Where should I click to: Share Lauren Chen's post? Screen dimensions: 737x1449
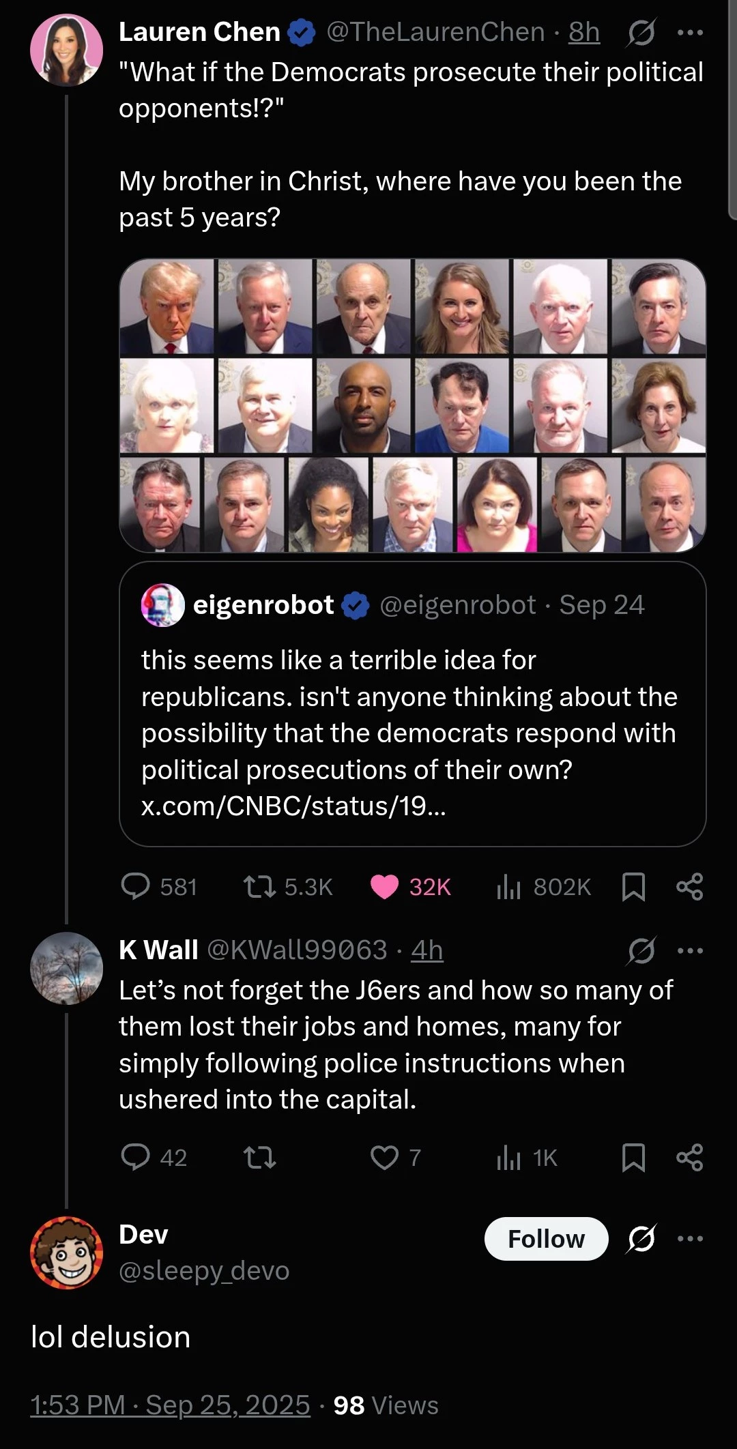(x=689, y=887)
